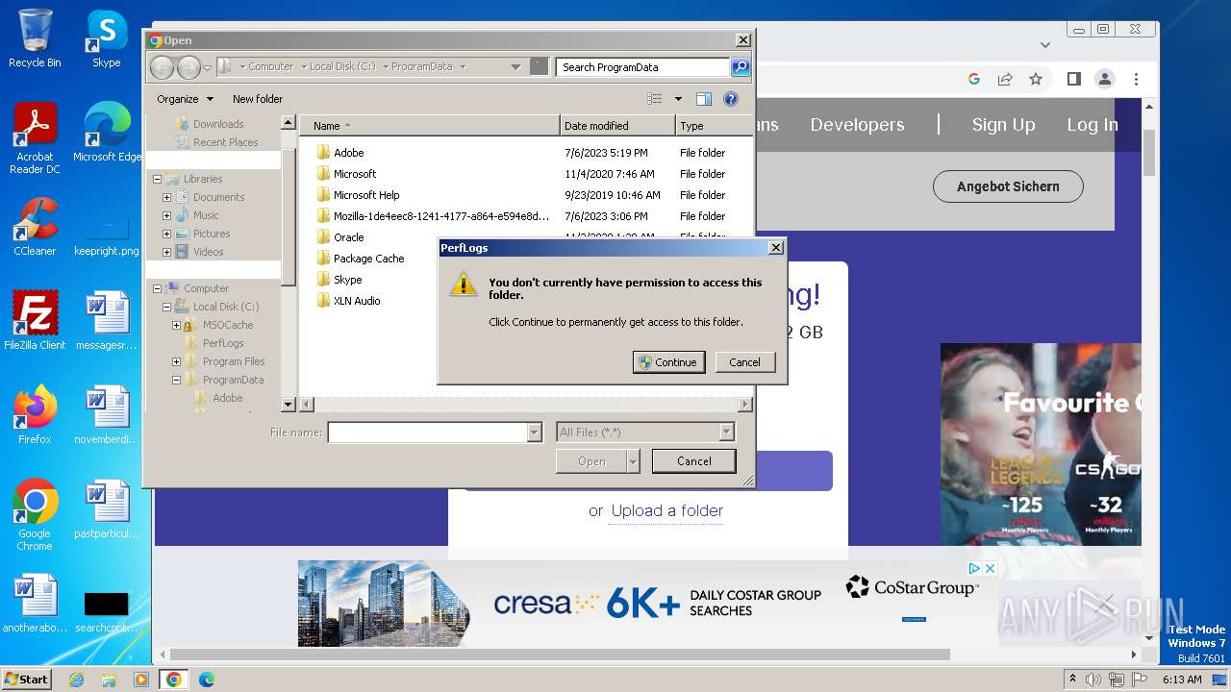The width and height of the screenshot is (1231, 692).
Task: Click the Internet Explorer taskbar icon
Action: 76,680
